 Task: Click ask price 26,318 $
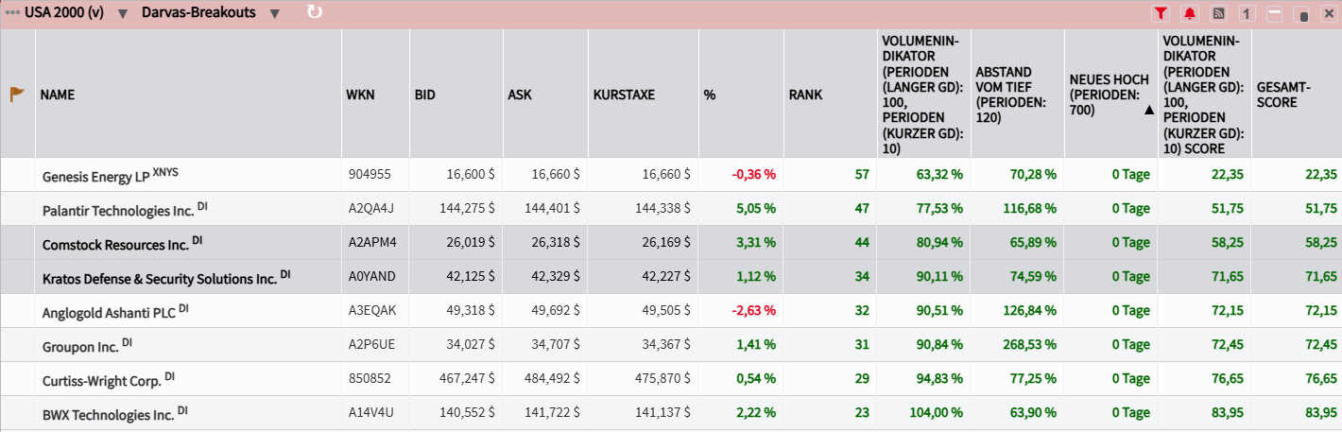pos(556,243)
